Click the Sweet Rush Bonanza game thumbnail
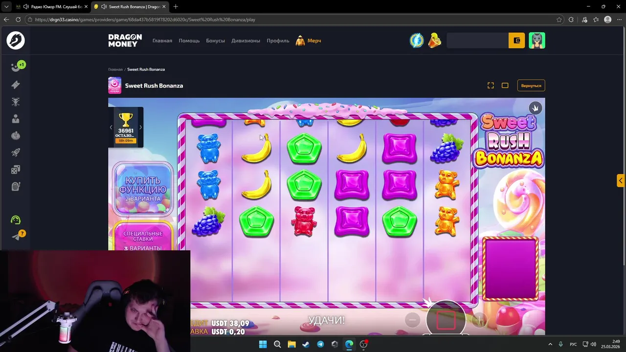 coord(114,86)
